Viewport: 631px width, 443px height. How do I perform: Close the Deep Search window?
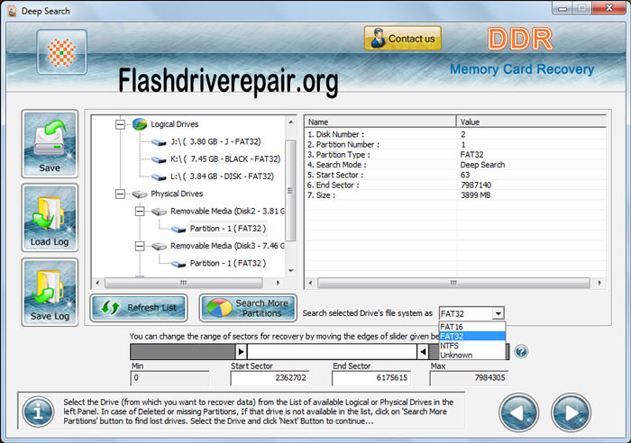point(608,7)
